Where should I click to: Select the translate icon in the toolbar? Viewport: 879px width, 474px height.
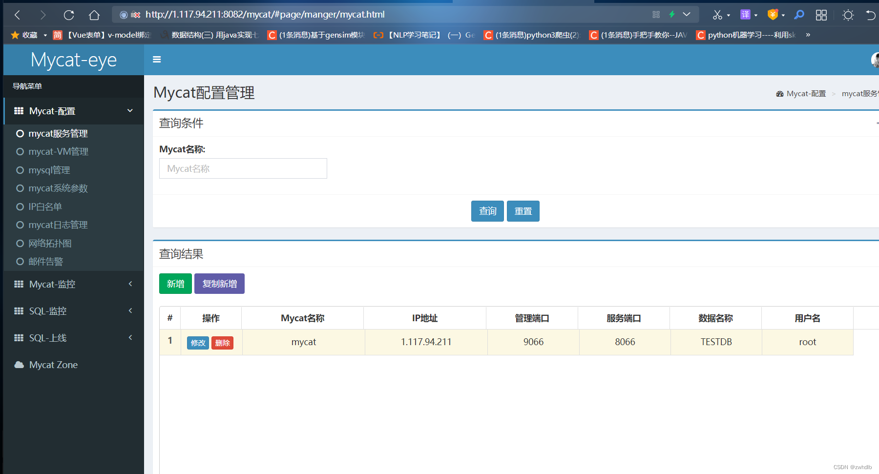click(x=745, y=15)
